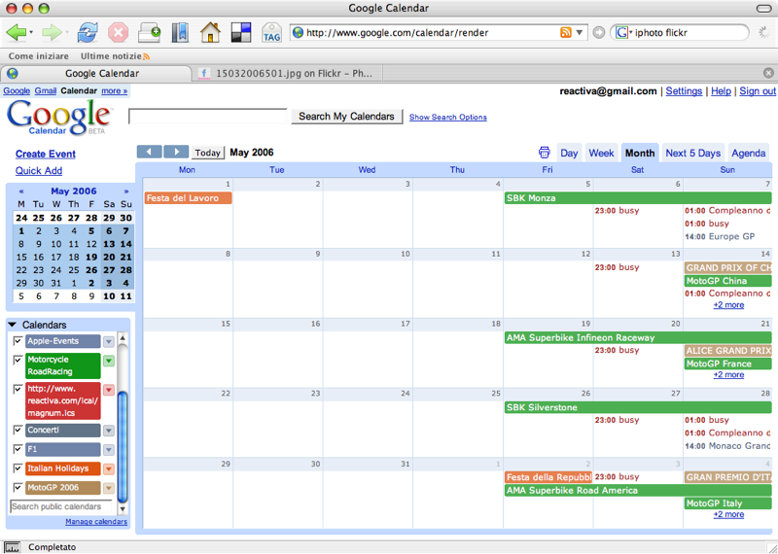This screenshot has height=554, width=778.
Task: Open Italian Holidays dropdown arrow
Action: click(109, 469)
